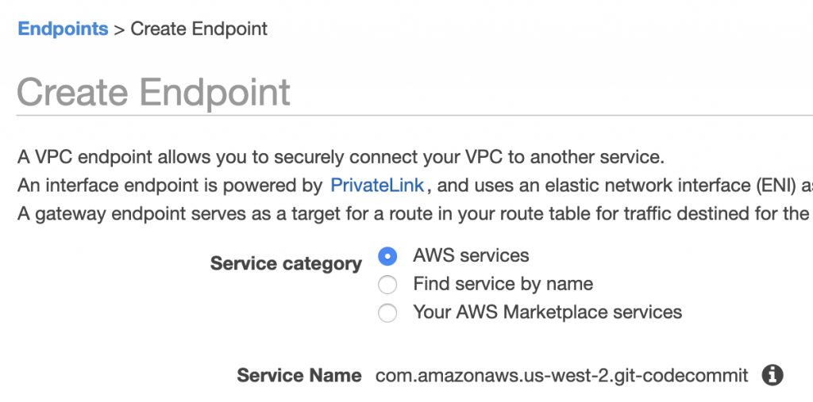Screen dimensions: 813x402
Task: Click the Service Name field label
Action: (x=299, y=375)
